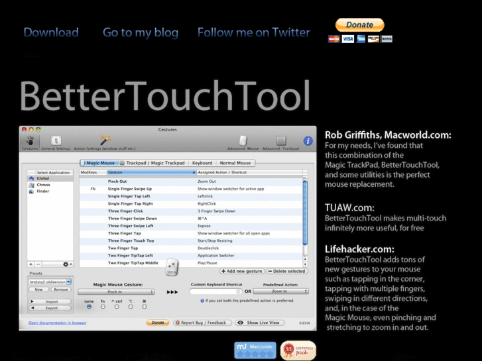The image size is (482, 361).
Task: Click the Visa payment icon
Action: 348,39
